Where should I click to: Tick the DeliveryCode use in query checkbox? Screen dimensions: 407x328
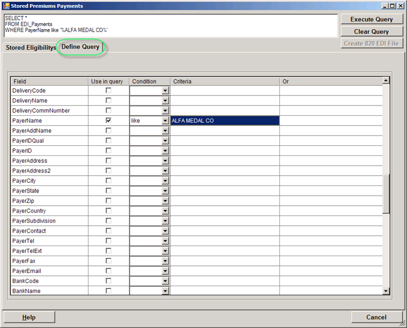[x=109, y=91]
